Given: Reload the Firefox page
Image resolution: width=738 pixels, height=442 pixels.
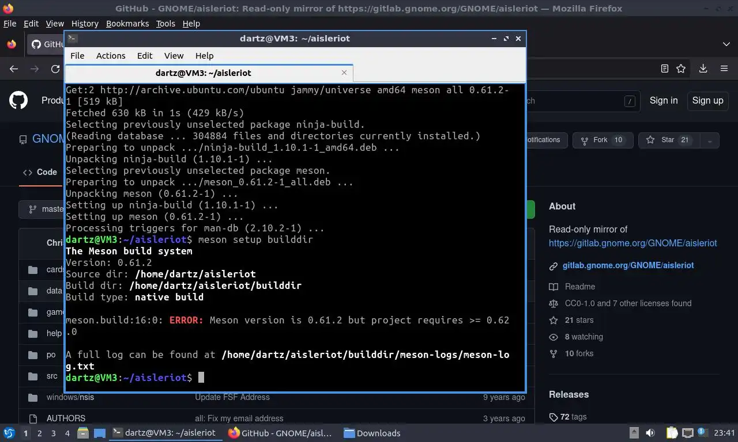Looking at the screenshot, I should pos(55,68).
